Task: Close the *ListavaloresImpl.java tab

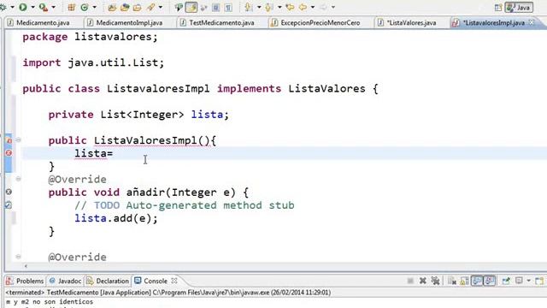Action: pyautogui.click(x=532, y=22)
